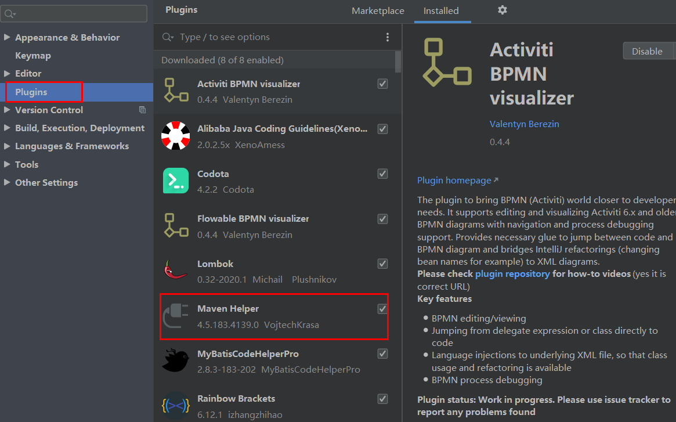Click the MyBatisCodeHelperPro bird icon
The width and height of the screenshot is (676, 422).
point(176,360)
